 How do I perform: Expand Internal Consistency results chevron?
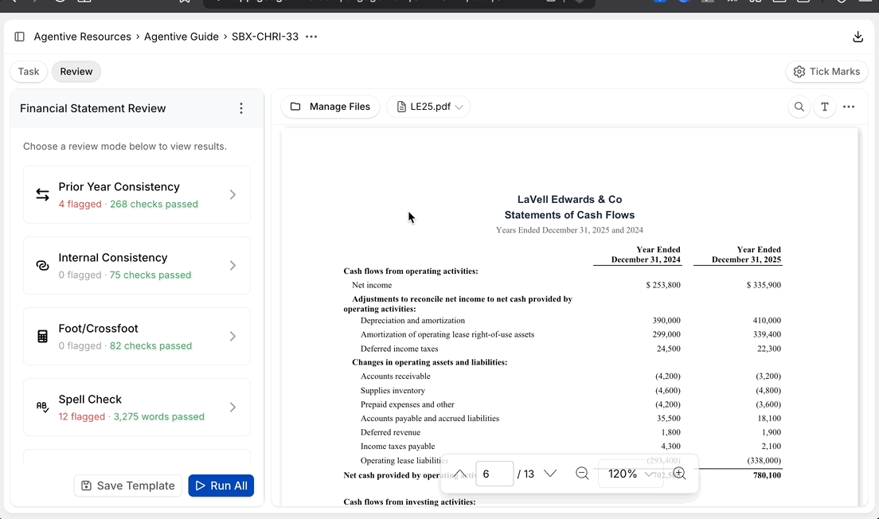coord(232,266)
